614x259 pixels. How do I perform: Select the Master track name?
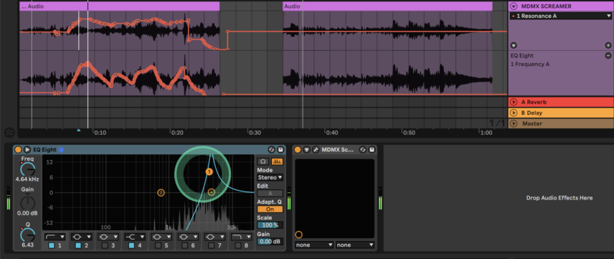click(532, 124)
